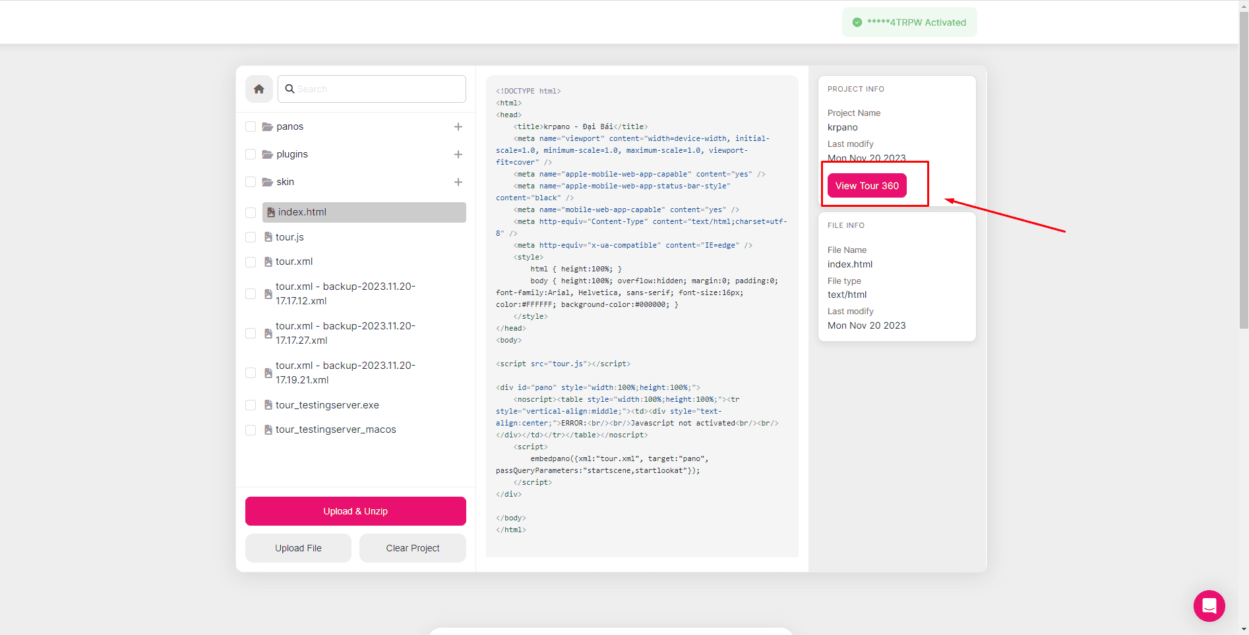Click the FILE INFO heading
This screenshot has width=1249, height=635.
846,225
